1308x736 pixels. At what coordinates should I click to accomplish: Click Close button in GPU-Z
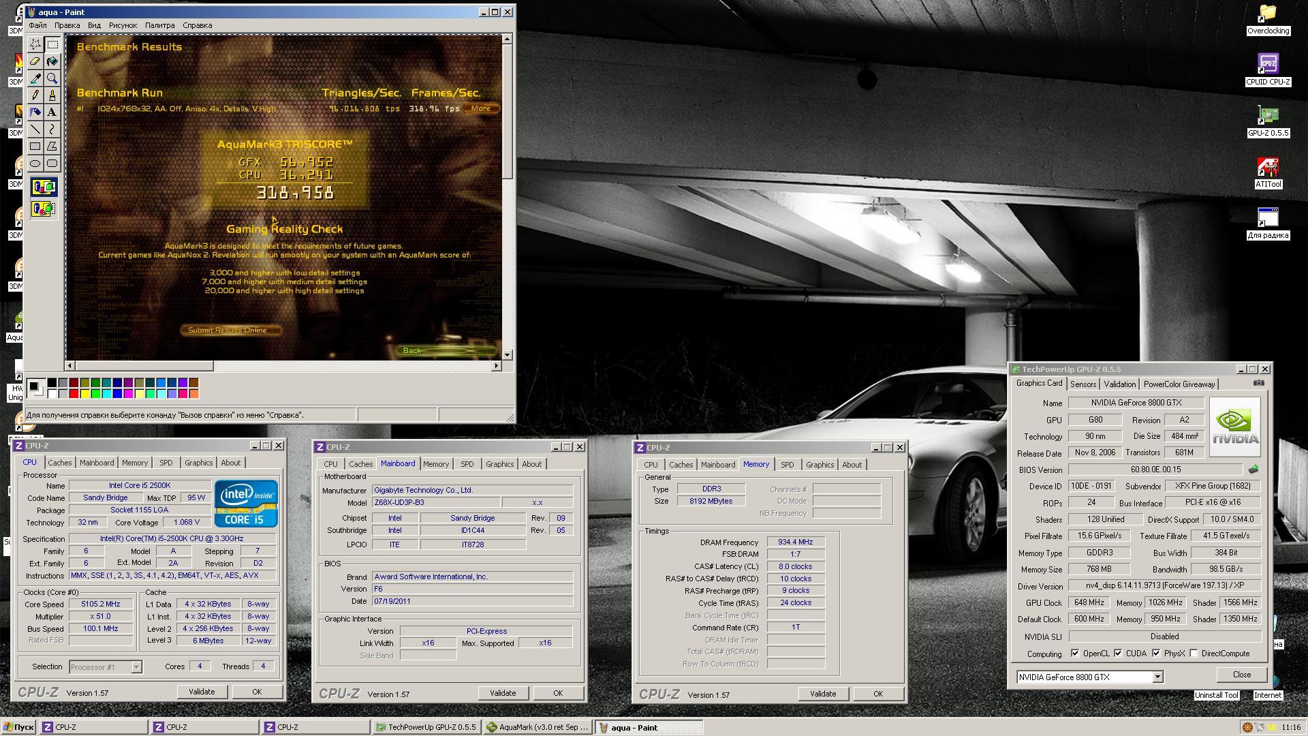click(1241, 675)
